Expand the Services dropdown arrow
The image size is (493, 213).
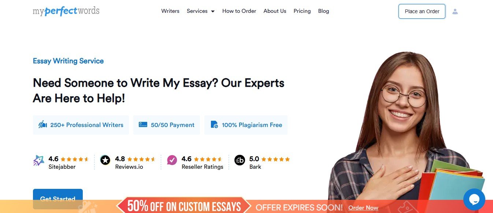212,11
